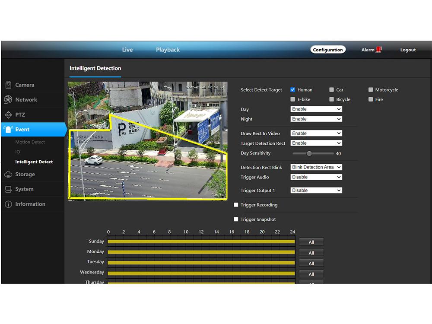Click the PTZ directional icon
Image resolution: width=432 pixels, height=324 pixels.
pos(8,114)
